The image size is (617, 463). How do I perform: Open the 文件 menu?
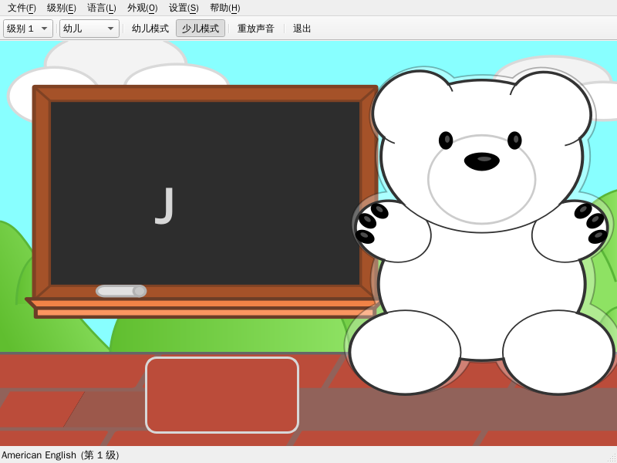pos(22,8)
